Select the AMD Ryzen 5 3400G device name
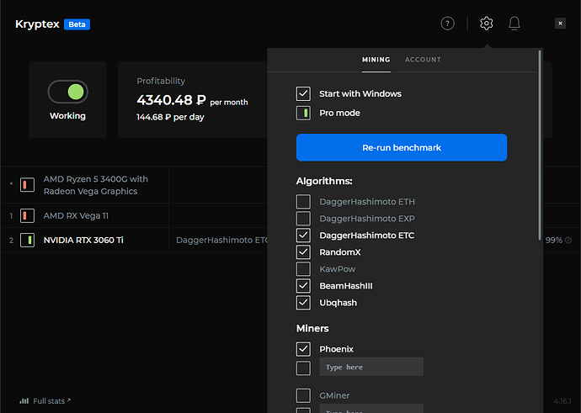The image size is (581, 413). coord(96,185)
